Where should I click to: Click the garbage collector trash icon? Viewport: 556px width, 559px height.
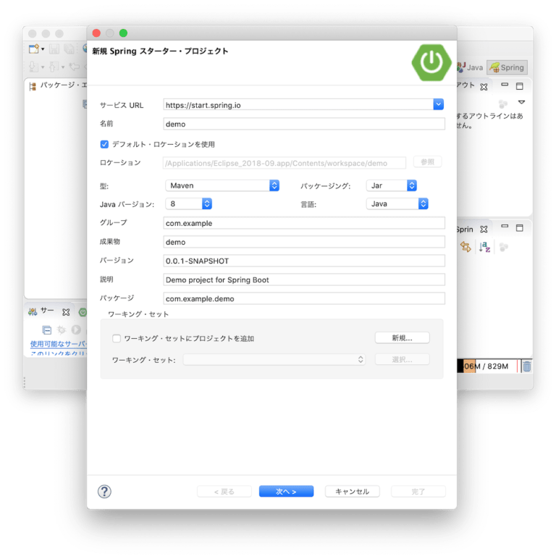click(x=527, y=366)
